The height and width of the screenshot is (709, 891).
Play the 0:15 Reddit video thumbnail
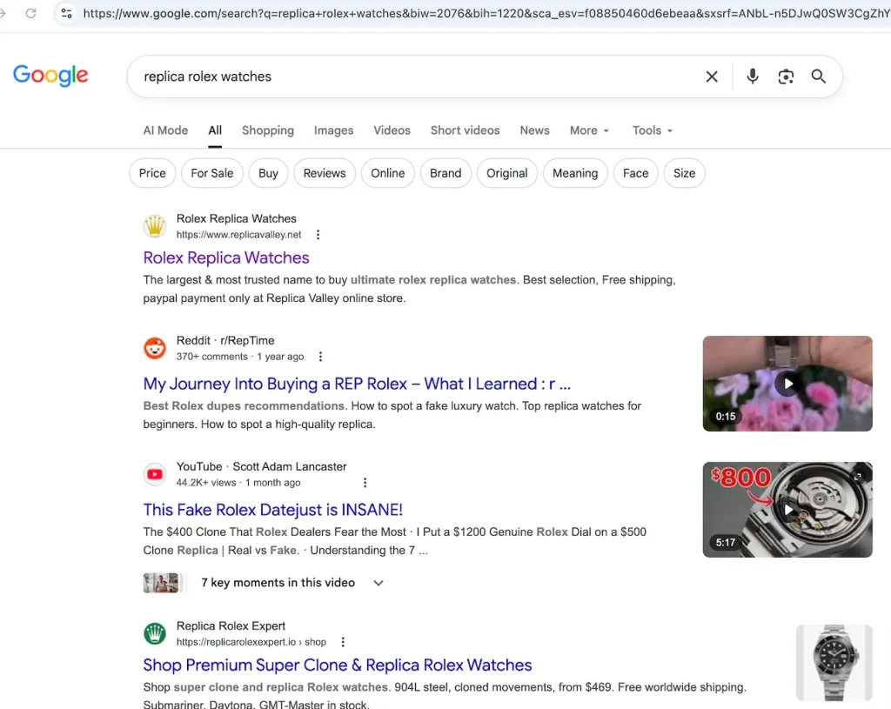787,384
